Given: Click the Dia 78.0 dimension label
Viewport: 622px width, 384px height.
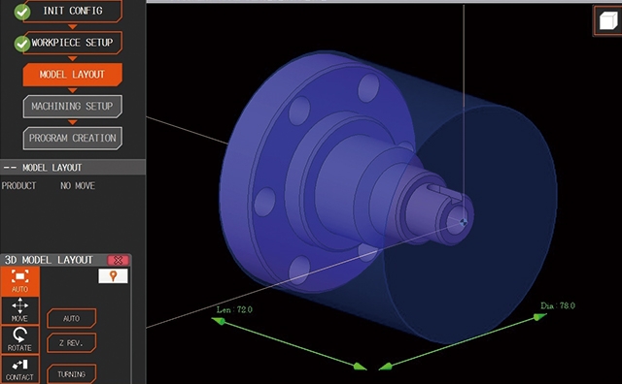Looking at the screenshot, I should pyautogui.click(x=558, y=305).
